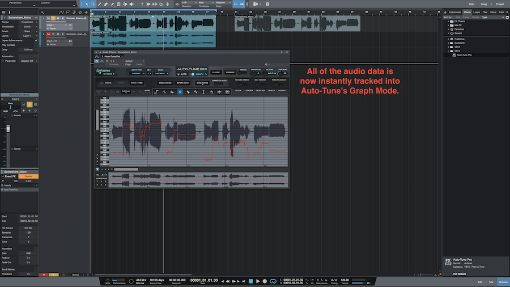Open the Instruments tab in the browser

pos(454,11)
